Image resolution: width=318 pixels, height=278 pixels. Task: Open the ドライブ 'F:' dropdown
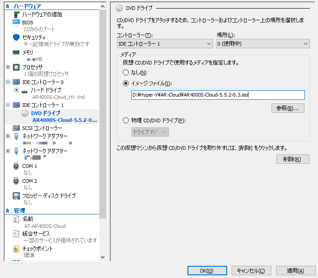click(150, 132)
